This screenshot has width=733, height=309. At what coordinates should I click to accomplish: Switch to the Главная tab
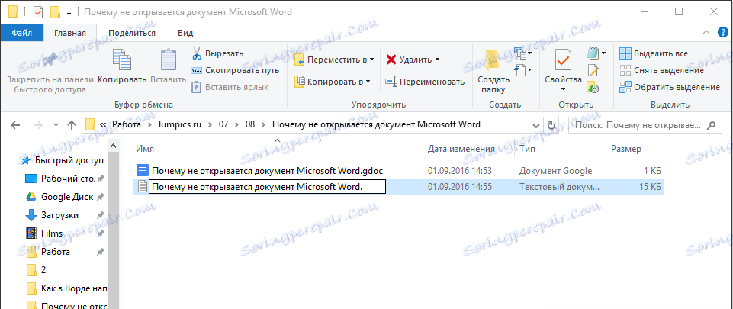(70, 33)
